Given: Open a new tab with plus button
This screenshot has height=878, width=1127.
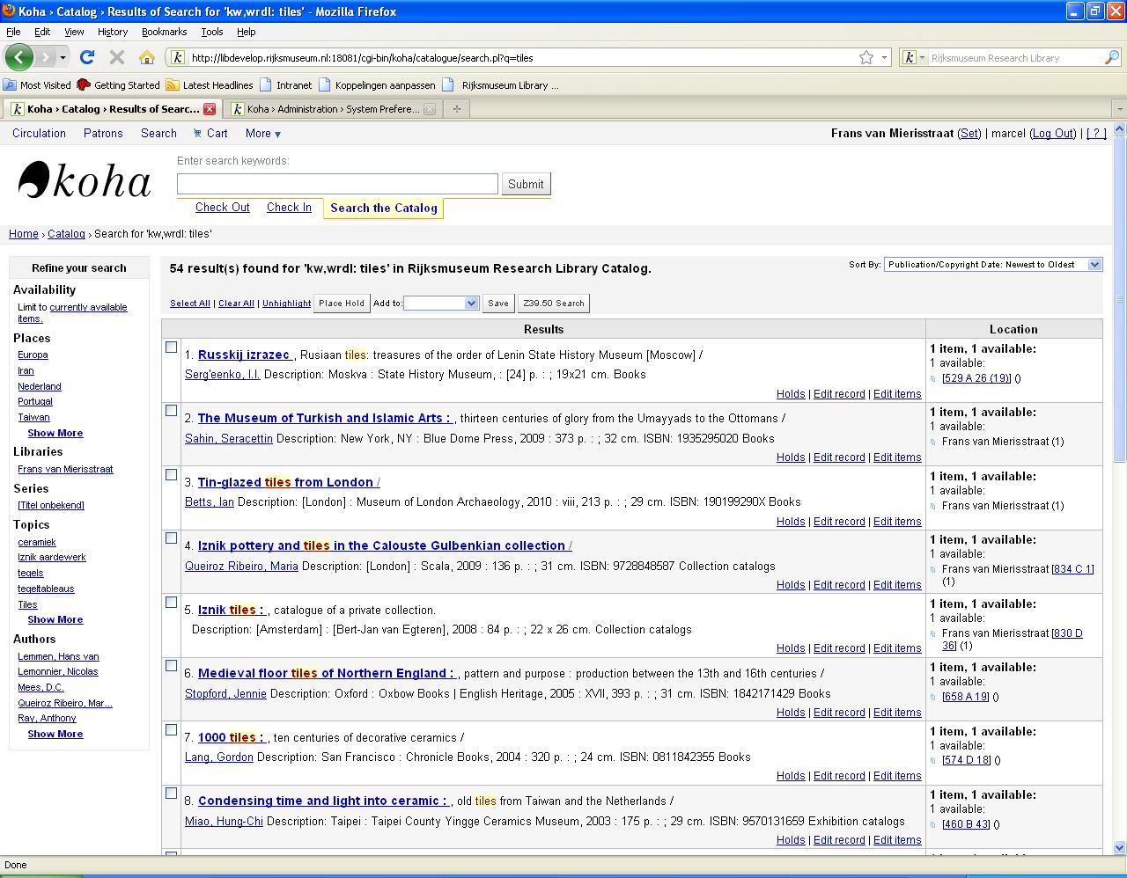Looking at the screenshot, I should tap(456, 109).
